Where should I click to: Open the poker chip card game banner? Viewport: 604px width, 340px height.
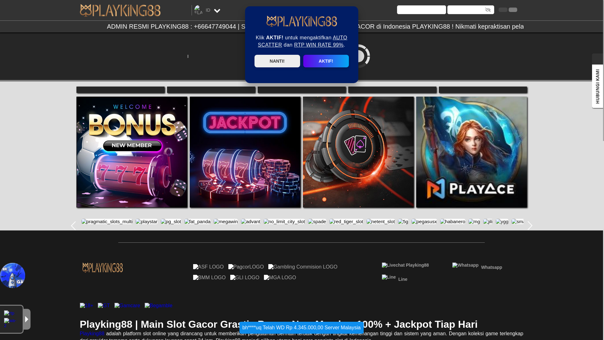point(358,152)
